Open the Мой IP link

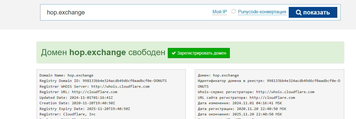coord(220,12)
